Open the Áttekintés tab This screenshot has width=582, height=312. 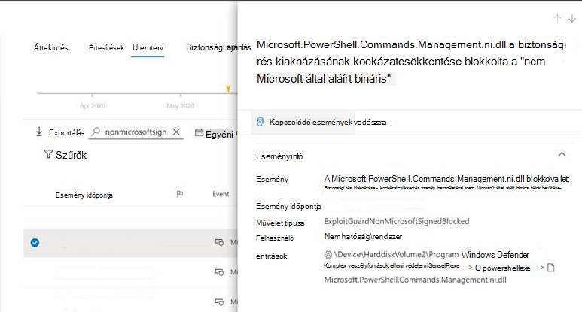pos(51,48)
